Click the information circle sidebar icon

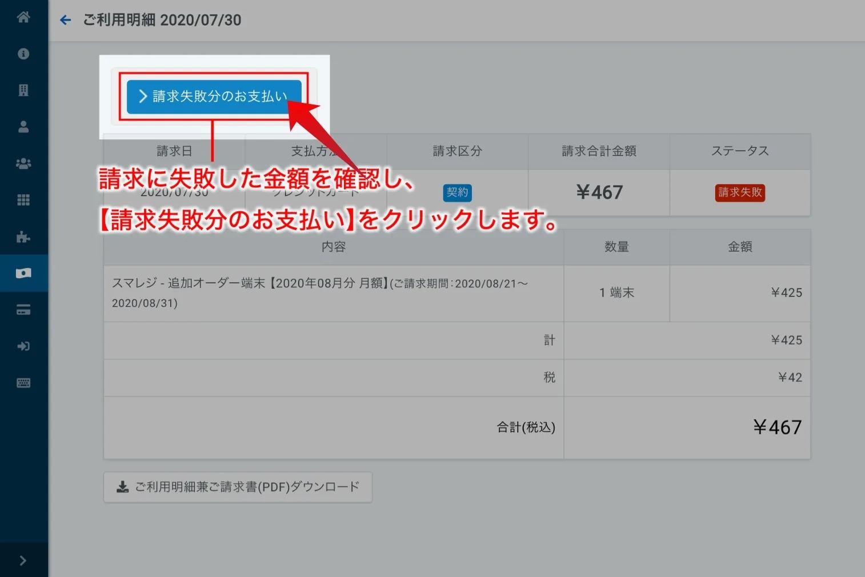pos(23,54)
